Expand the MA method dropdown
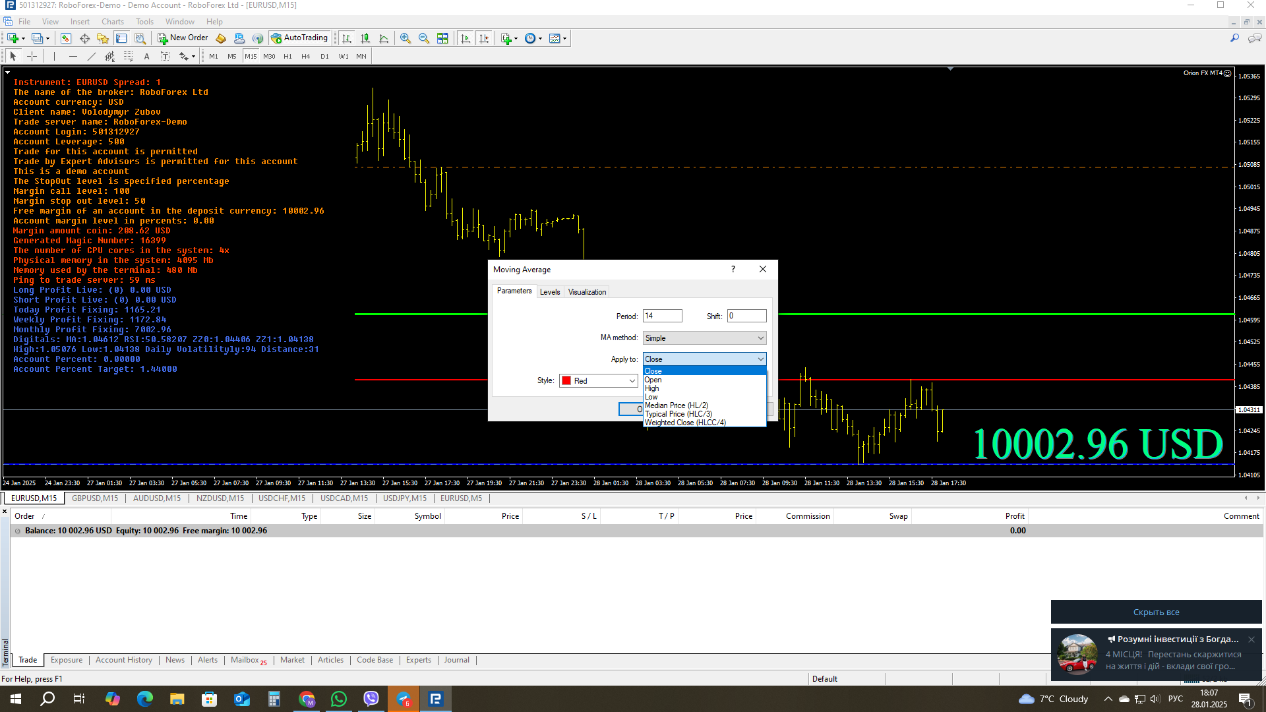The image size is (1266, 712). click(x=704, y=338)
